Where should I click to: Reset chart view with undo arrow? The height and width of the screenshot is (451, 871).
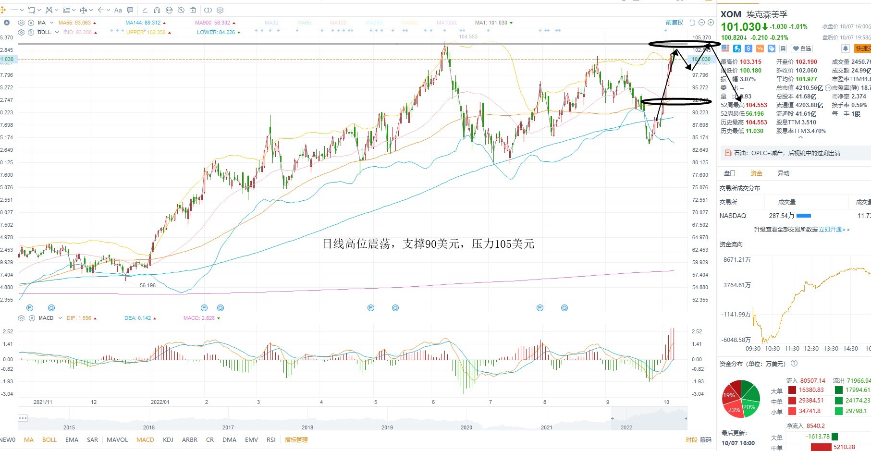click(x=692, y=23)
